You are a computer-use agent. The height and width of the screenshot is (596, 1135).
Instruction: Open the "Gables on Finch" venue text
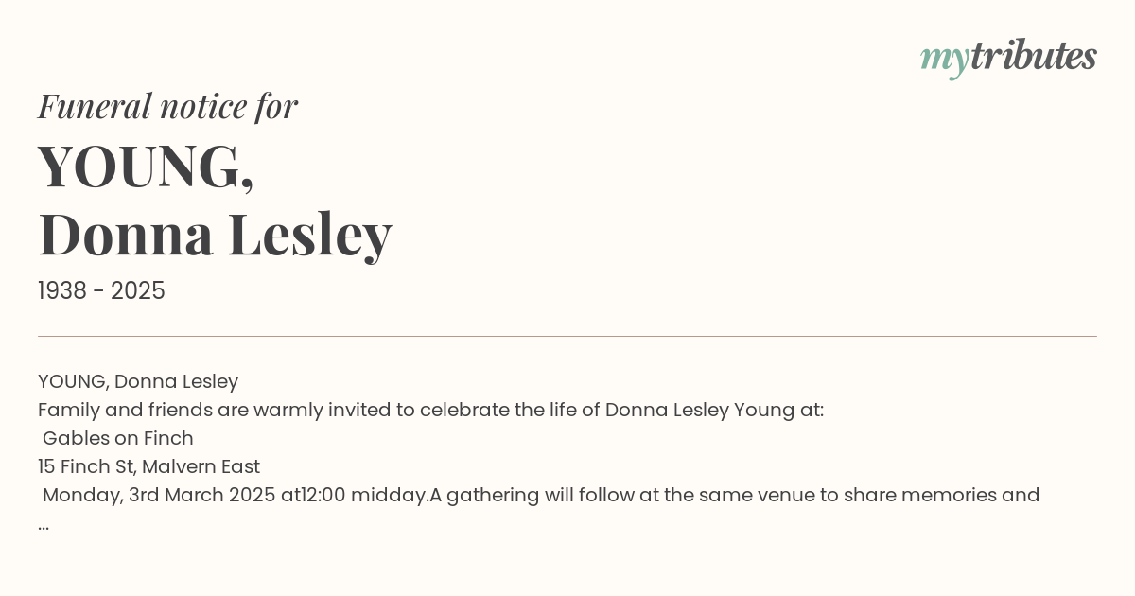pos(118,438)
